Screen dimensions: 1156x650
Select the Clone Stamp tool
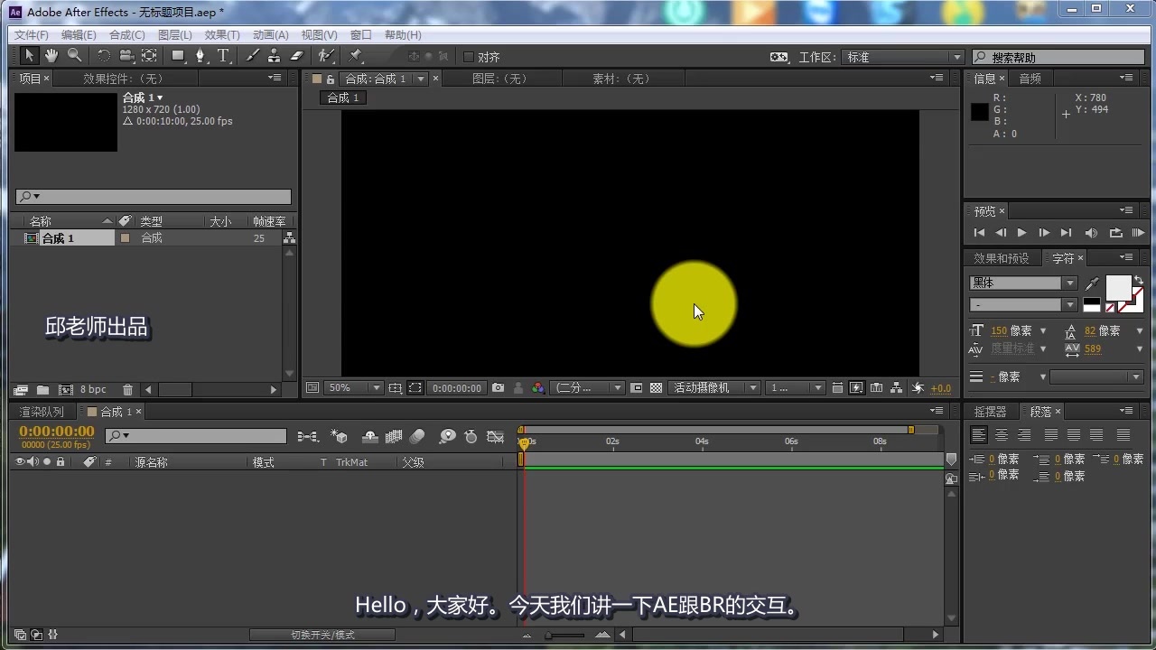point(274,56)
